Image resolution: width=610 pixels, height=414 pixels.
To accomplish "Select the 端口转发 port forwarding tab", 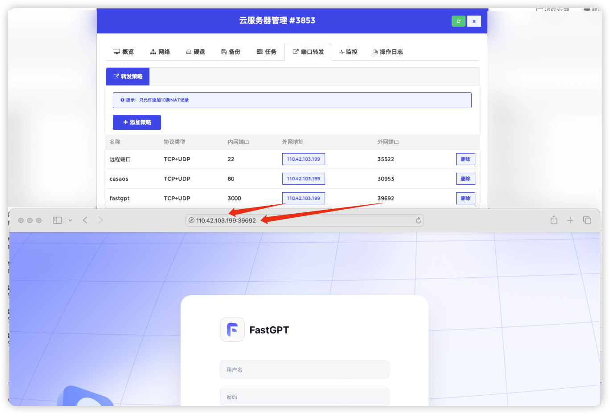I will coord(308,52).
